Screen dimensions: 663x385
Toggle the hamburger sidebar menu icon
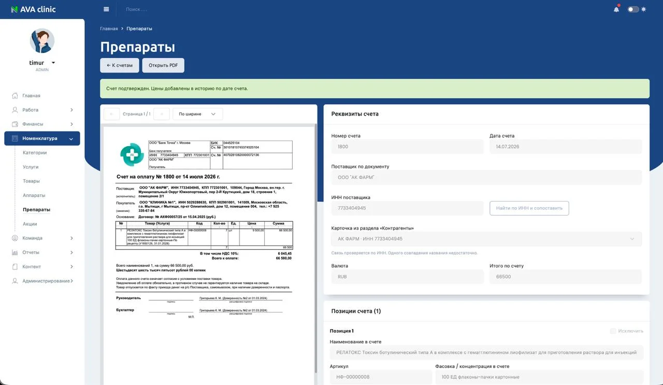(106, 9)
